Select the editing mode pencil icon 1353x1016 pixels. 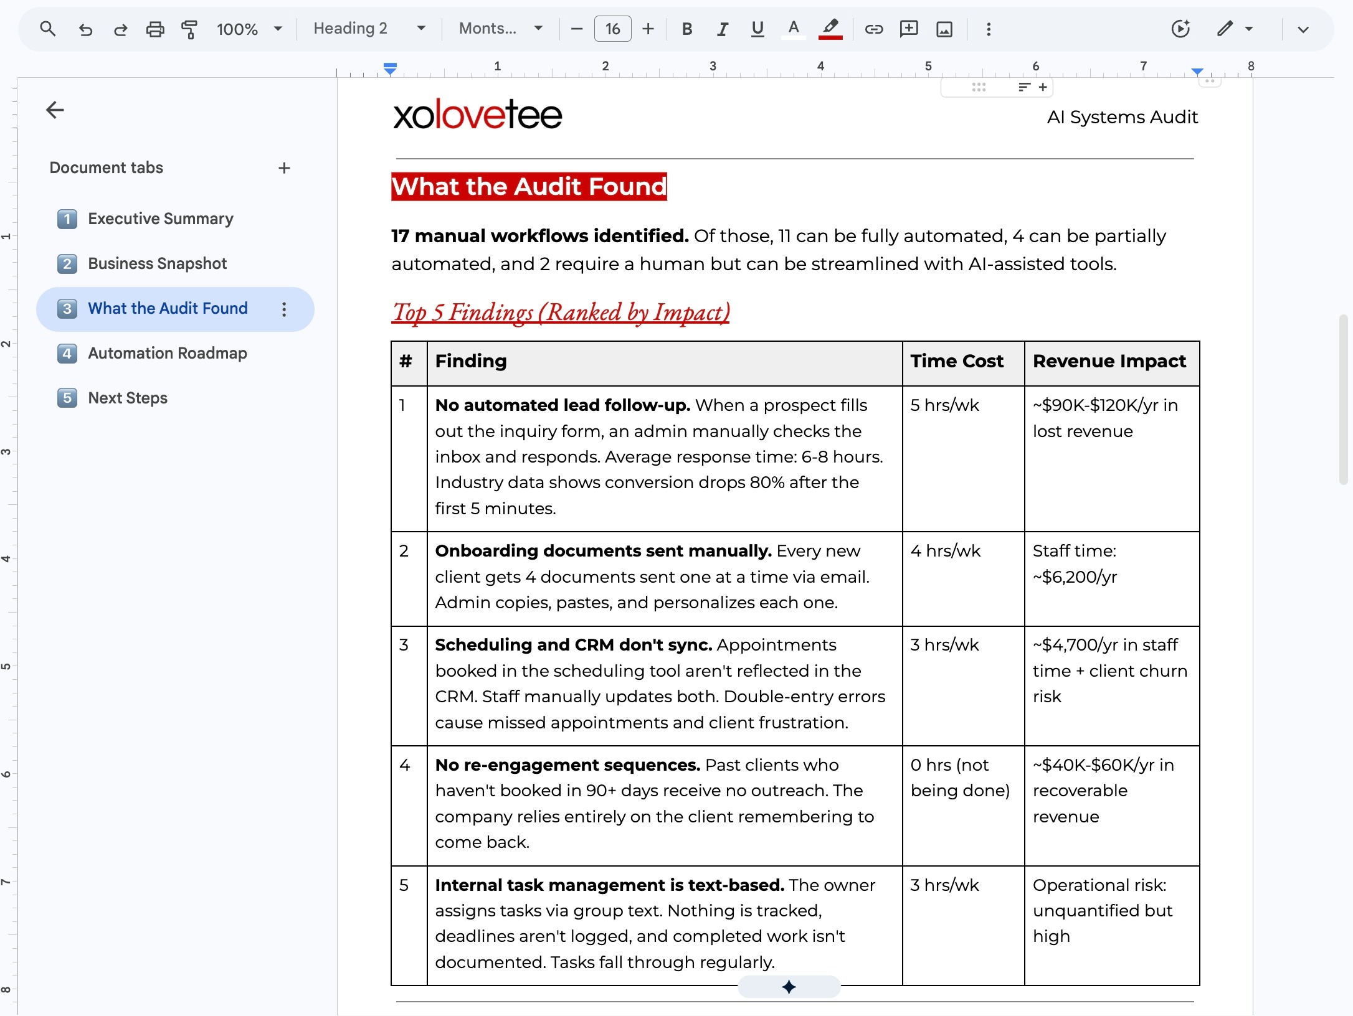point(1225,29)
